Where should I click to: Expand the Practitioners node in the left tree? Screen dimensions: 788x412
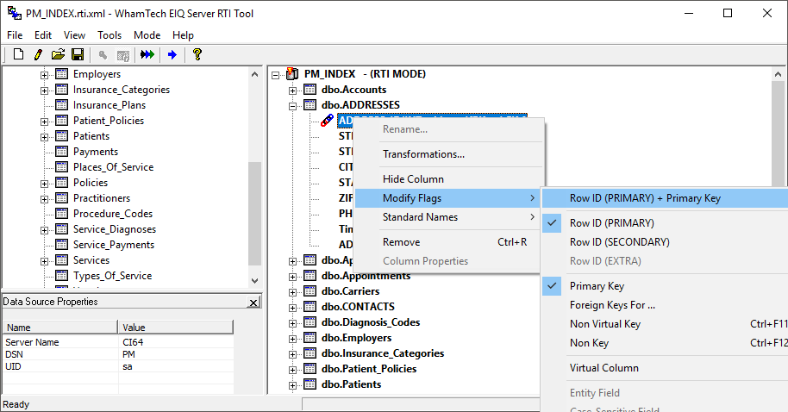pyautogui.click(x=44, y=199)
